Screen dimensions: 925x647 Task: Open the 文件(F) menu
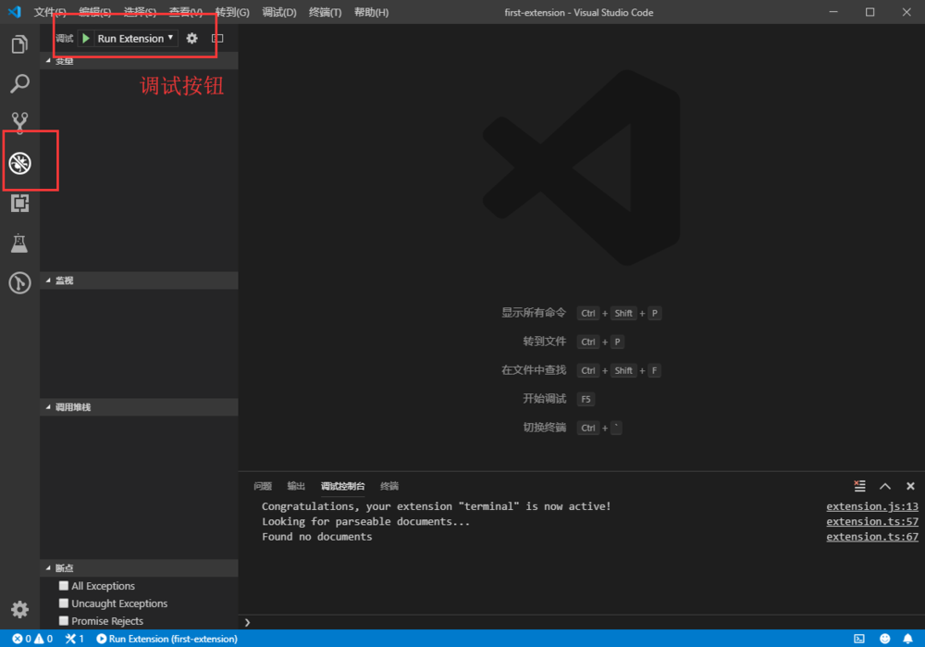click(50, 12)
